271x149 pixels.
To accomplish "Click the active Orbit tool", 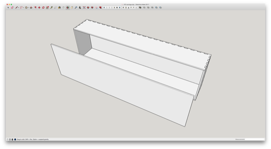I will (68, 8).
